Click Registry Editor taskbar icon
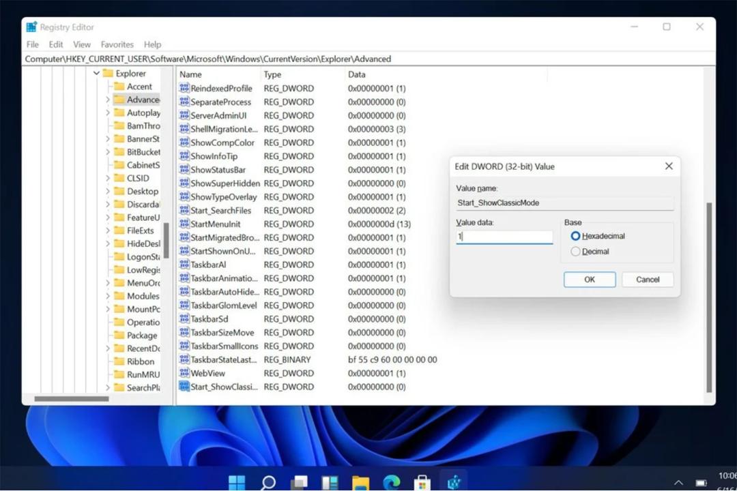 coord(454,482)
